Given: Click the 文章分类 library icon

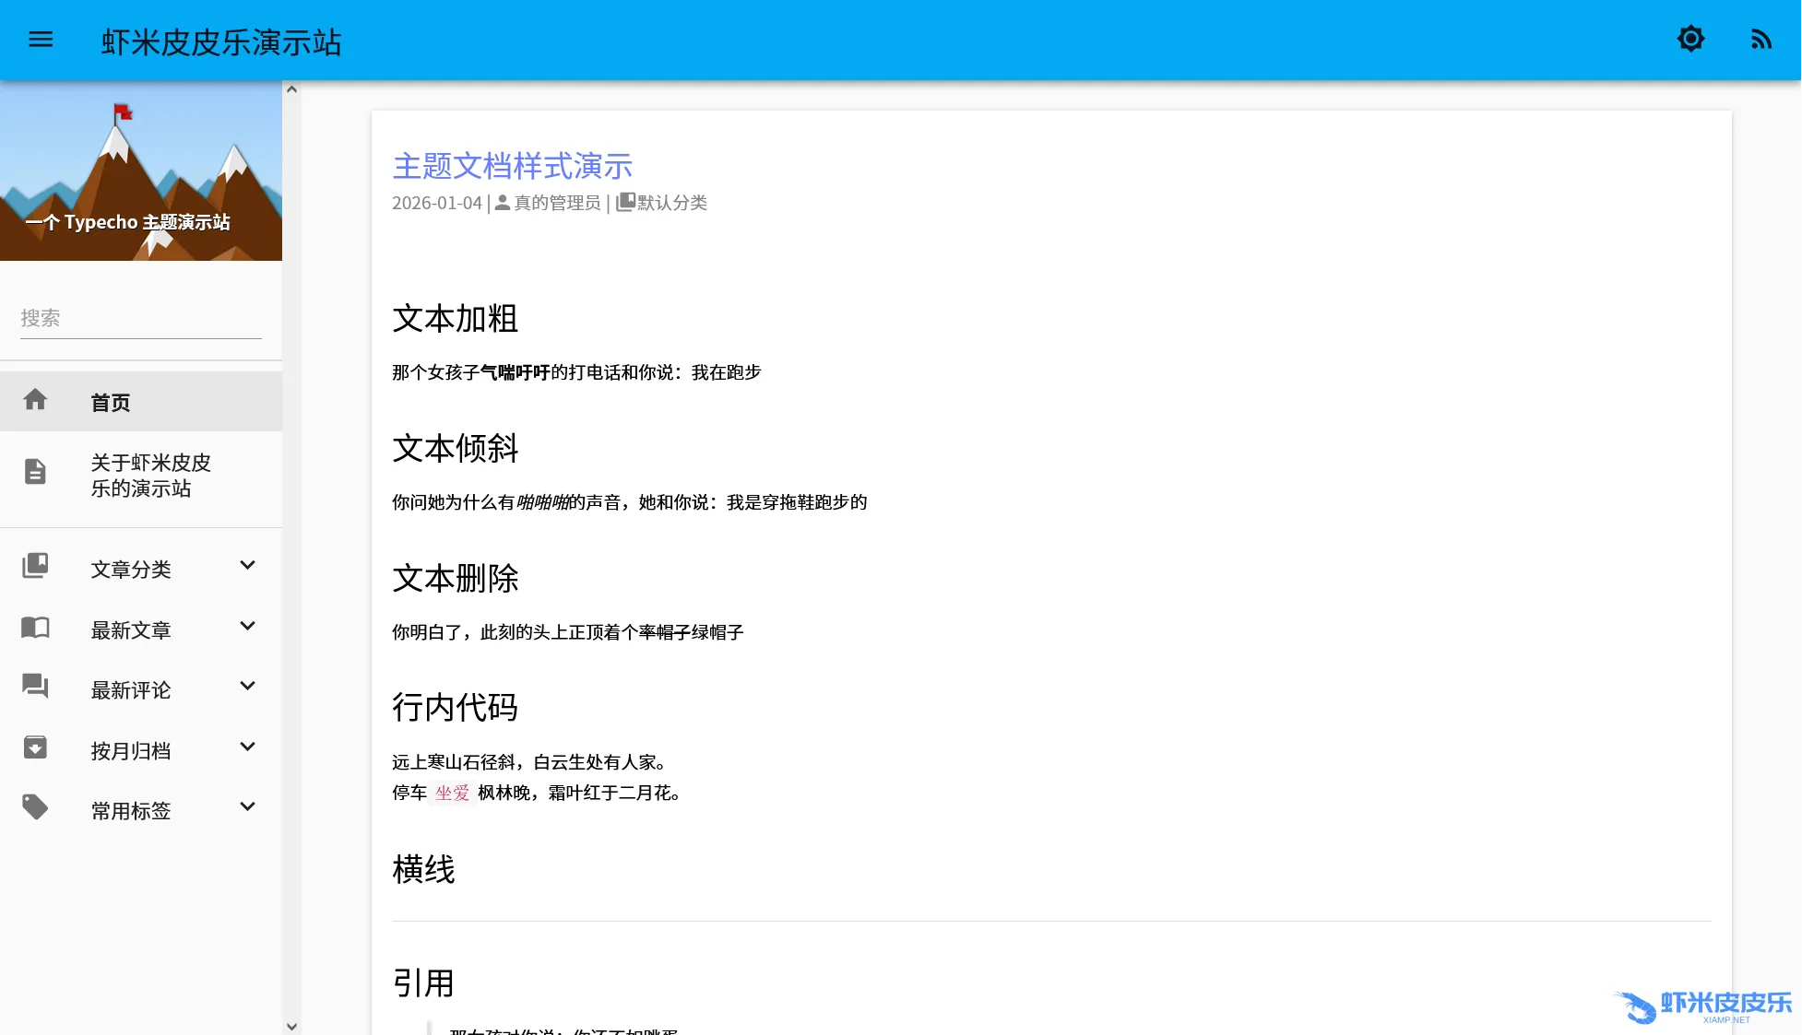Looking at the screenshot, I should click(35, 566).
